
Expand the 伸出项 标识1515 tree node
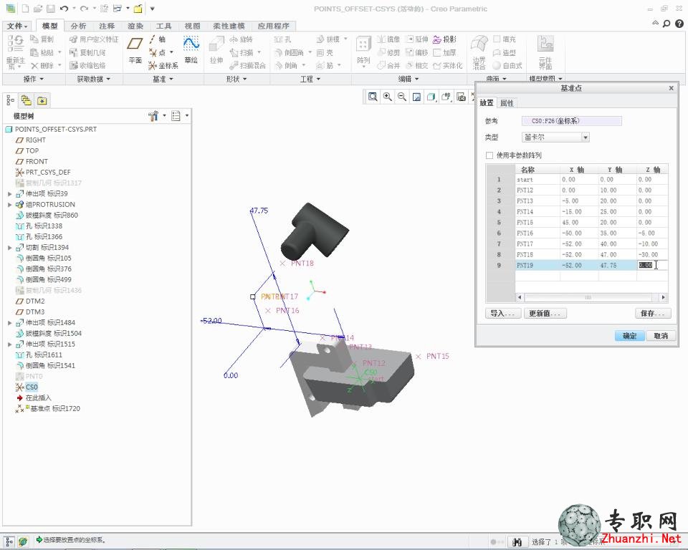pyautogui.click(x=9, y=344)
